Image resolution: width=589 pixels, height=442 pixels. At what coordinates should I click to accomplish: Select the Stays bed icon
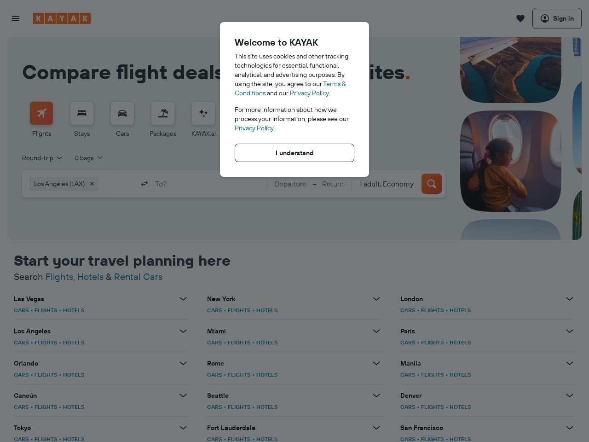(x=82, y=113)
